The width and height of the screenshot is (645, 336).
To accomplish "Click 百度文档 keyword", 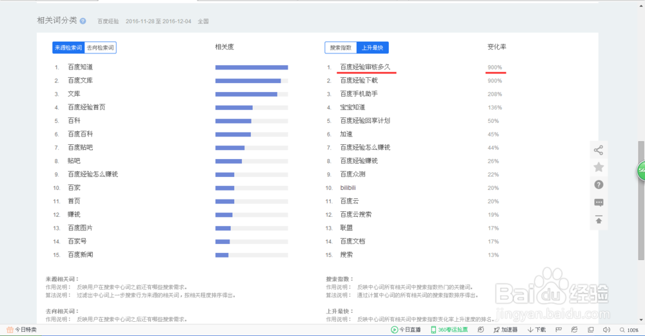I will 353,241.
